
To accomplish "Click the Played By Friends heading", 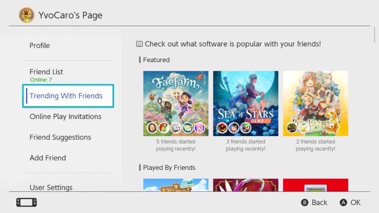I will tap(169, 168).
